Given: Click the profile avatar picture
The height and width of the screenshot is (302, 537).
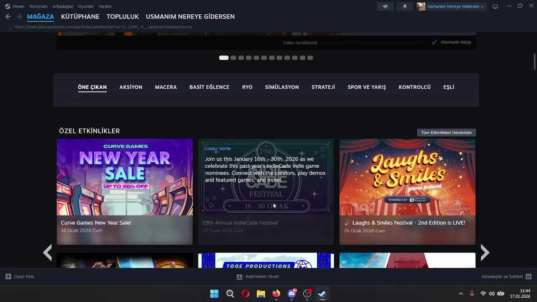Looking at the screenshot, I should click(421, 6).
